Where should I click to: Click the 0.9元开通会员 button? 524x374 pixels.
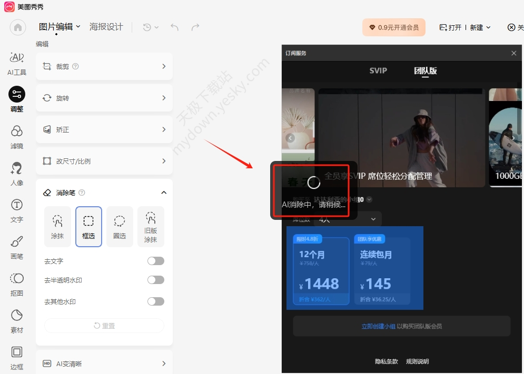[394, 27]
